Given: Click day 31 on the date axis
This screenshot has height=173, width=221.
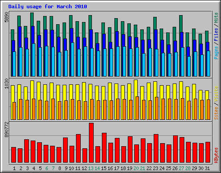Looking at the screenshot, I should [x=207, y=168].
